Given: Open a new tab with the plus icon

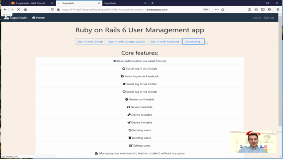Looking at the screenshot, I should pyautogui.click(x=152, y=3).
